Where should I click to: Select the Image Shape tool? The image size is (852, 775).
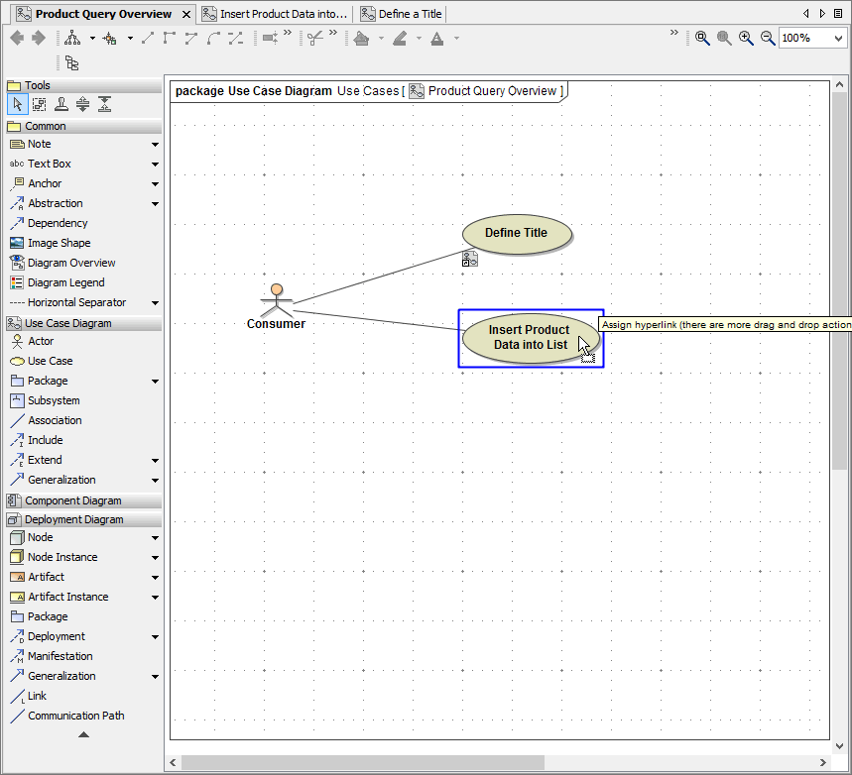point(59,243)
